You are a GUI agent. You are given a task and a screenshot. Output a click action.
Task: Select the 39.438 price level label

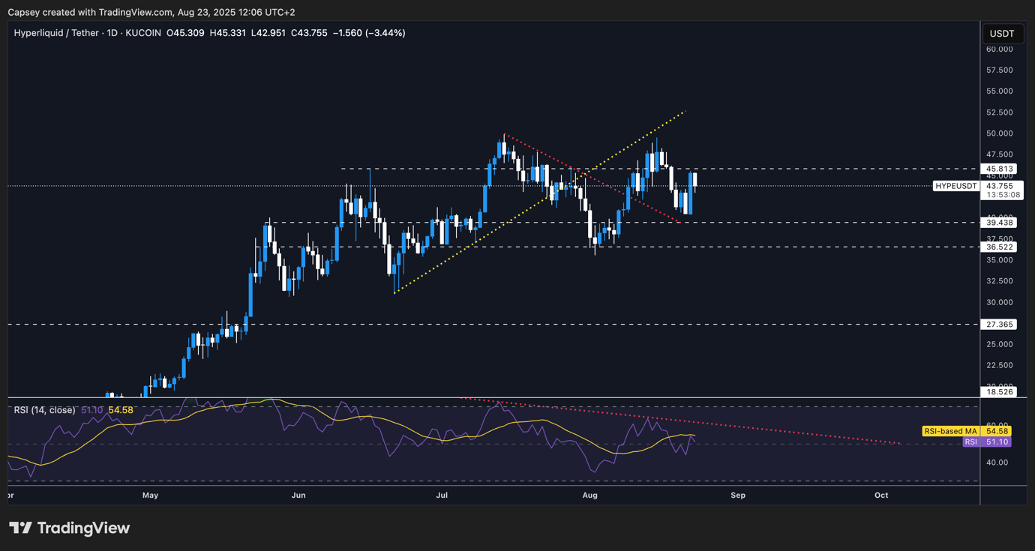coord(1001,223)
